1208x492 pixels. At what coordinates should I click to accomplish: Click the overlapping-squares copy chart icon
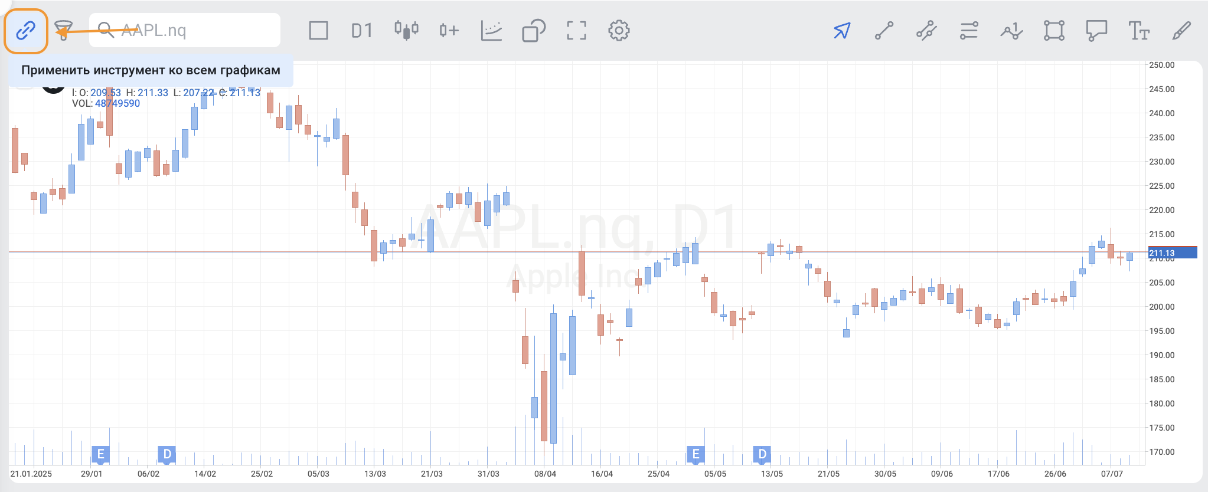pos(534,30)
